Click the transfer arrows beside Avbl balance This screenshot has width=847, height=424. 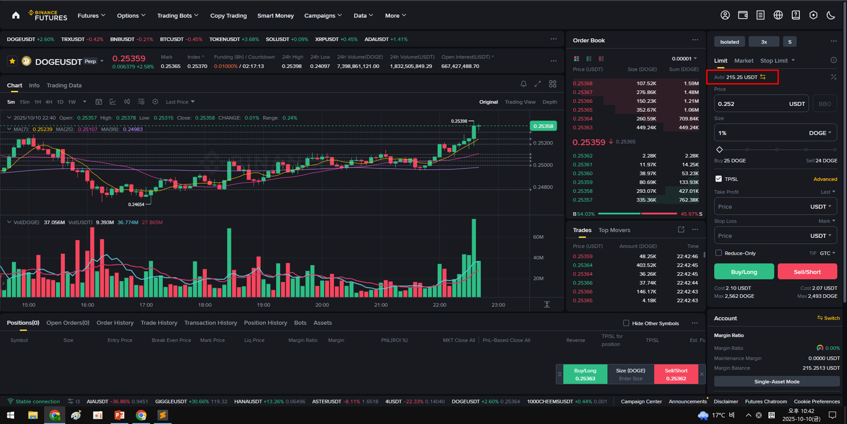[763, 77]
